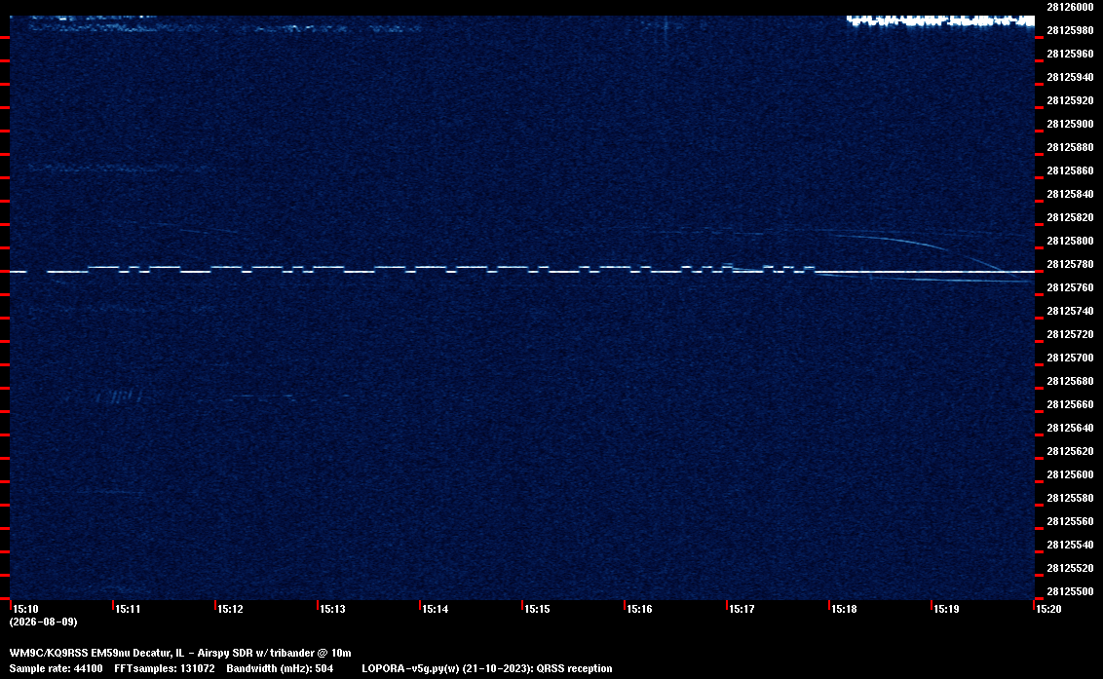Click the 28125500 frequency label
1103x679 pixels.
point(1071,591)
